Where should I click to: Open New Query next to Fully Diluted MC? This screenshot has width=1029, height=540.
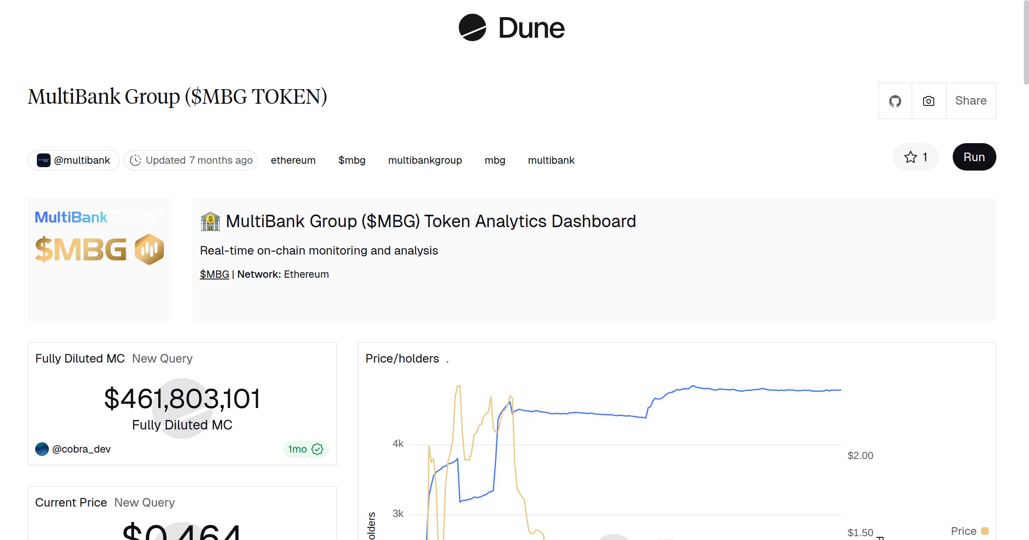pyautogui.click(x=162, y=358)
